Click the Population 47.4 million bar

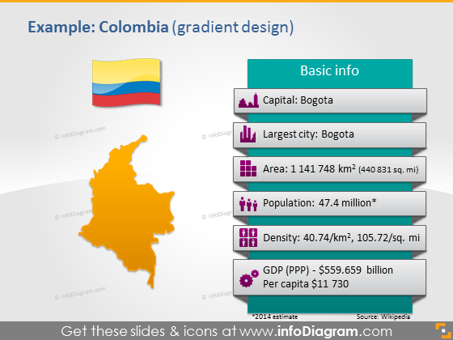coord(330,203)
